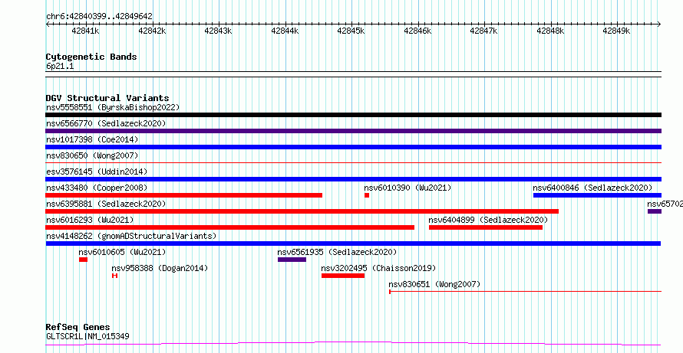Open the nsv6566770 (Sedlazeck2020) variant label
This screenshot has width=683, height=353.
pos(106,123)
